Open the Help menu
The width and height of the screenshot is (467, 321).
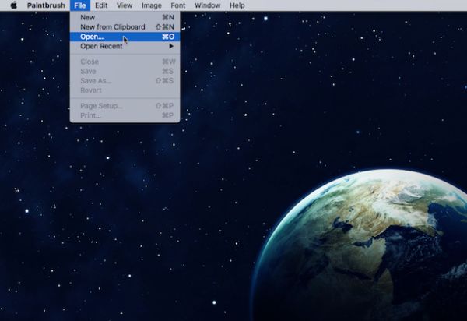tap(237, 5)
